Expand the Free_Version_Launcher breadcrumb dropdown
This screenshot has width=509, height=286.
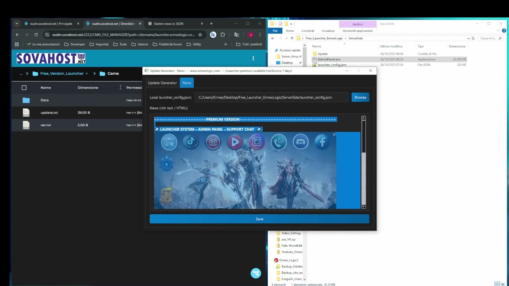(86, 73)
